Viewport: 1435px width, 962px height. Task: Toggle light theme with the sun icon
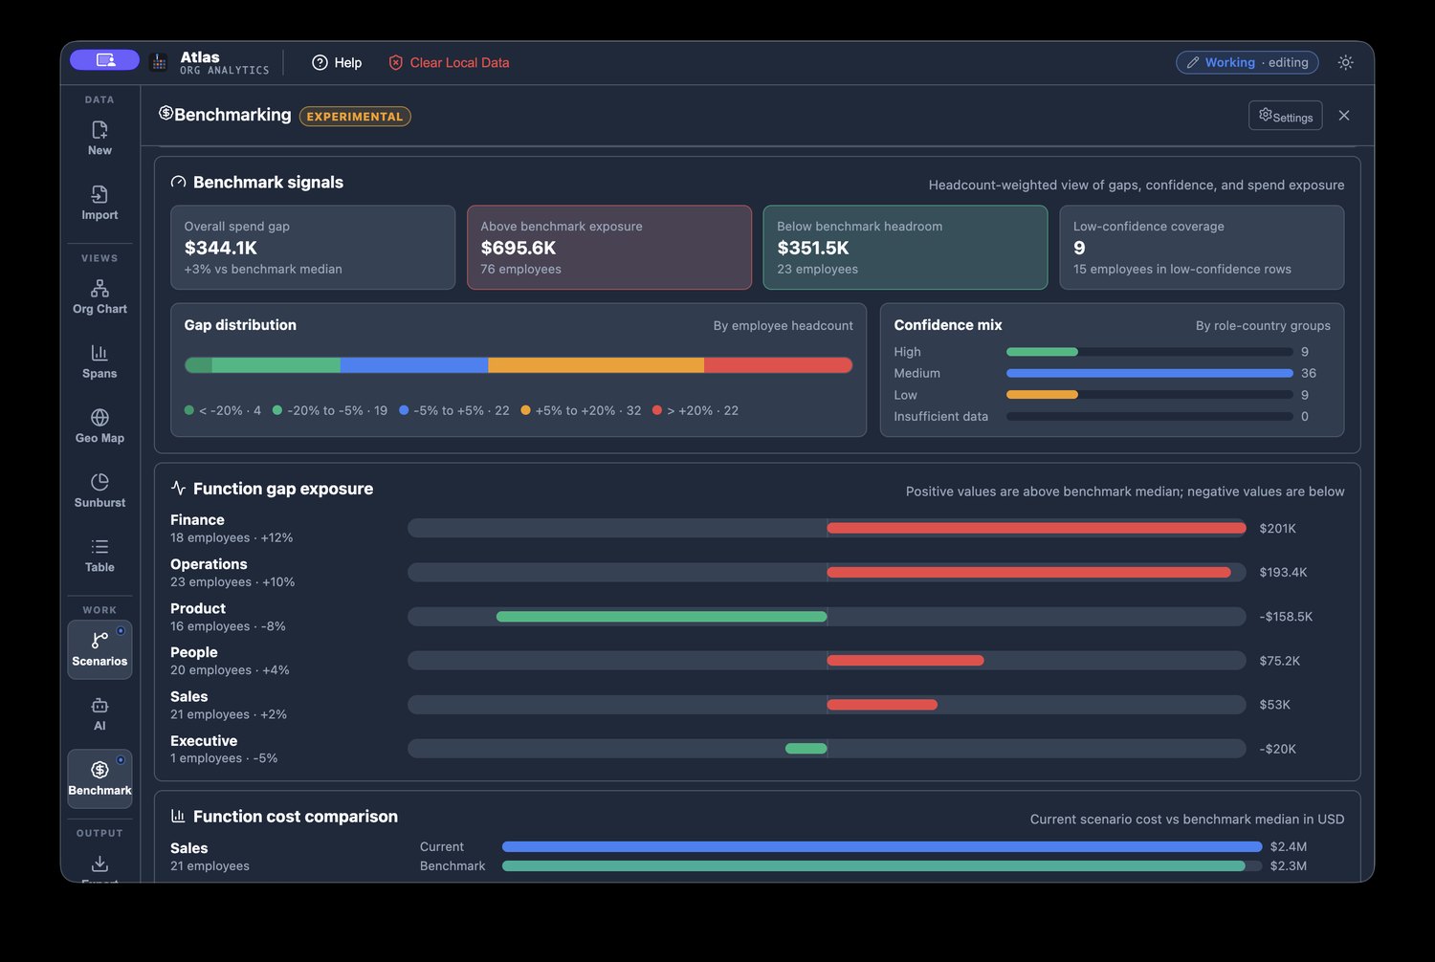tap(1346, 62)
